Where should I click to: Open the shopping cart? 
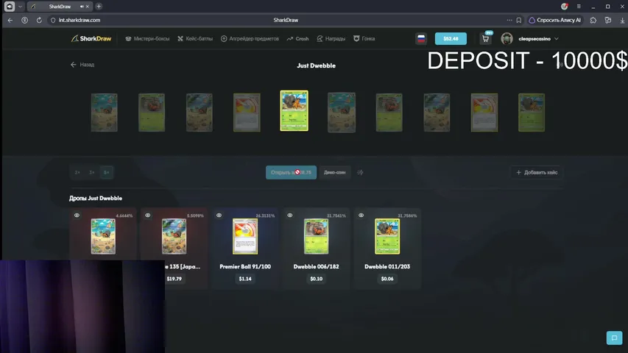(485, 39)
